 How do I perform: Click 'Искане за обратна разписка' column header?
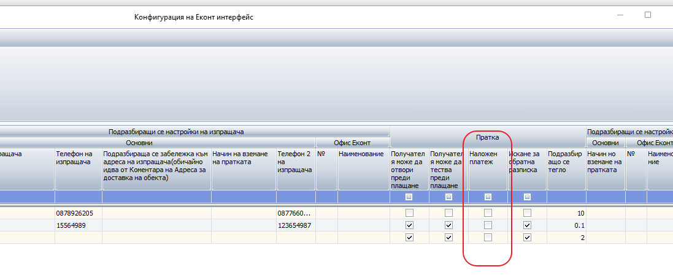click(527, 169)
